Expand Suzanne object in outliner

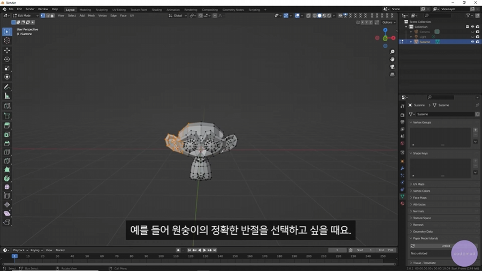point(411,42)
